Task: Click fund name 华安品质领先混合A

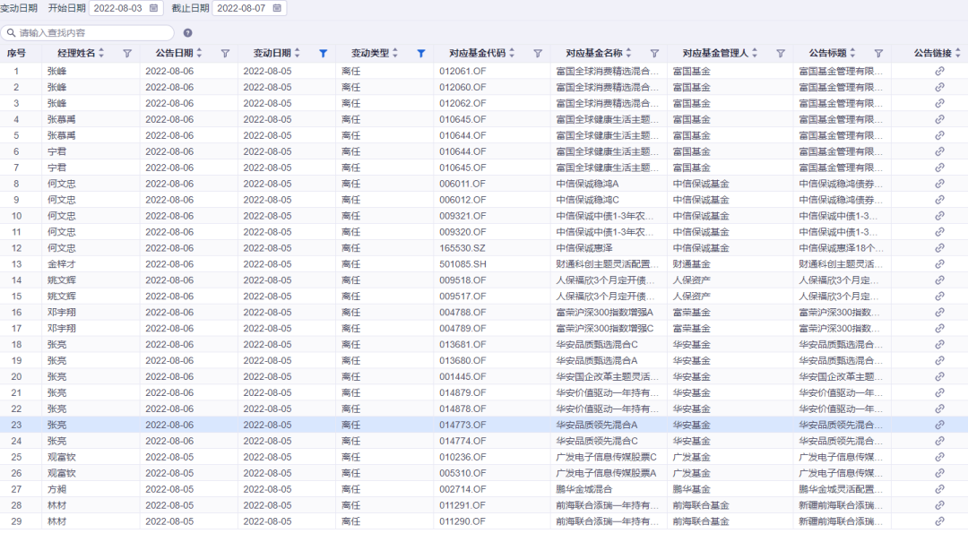Action: click(597, 425)
